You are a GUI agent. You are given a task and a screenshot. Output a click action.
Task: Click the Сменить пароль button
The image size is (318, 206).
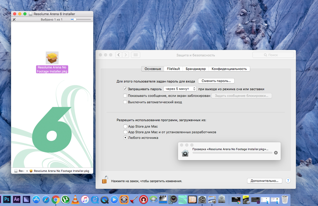[x=216, y=81]
